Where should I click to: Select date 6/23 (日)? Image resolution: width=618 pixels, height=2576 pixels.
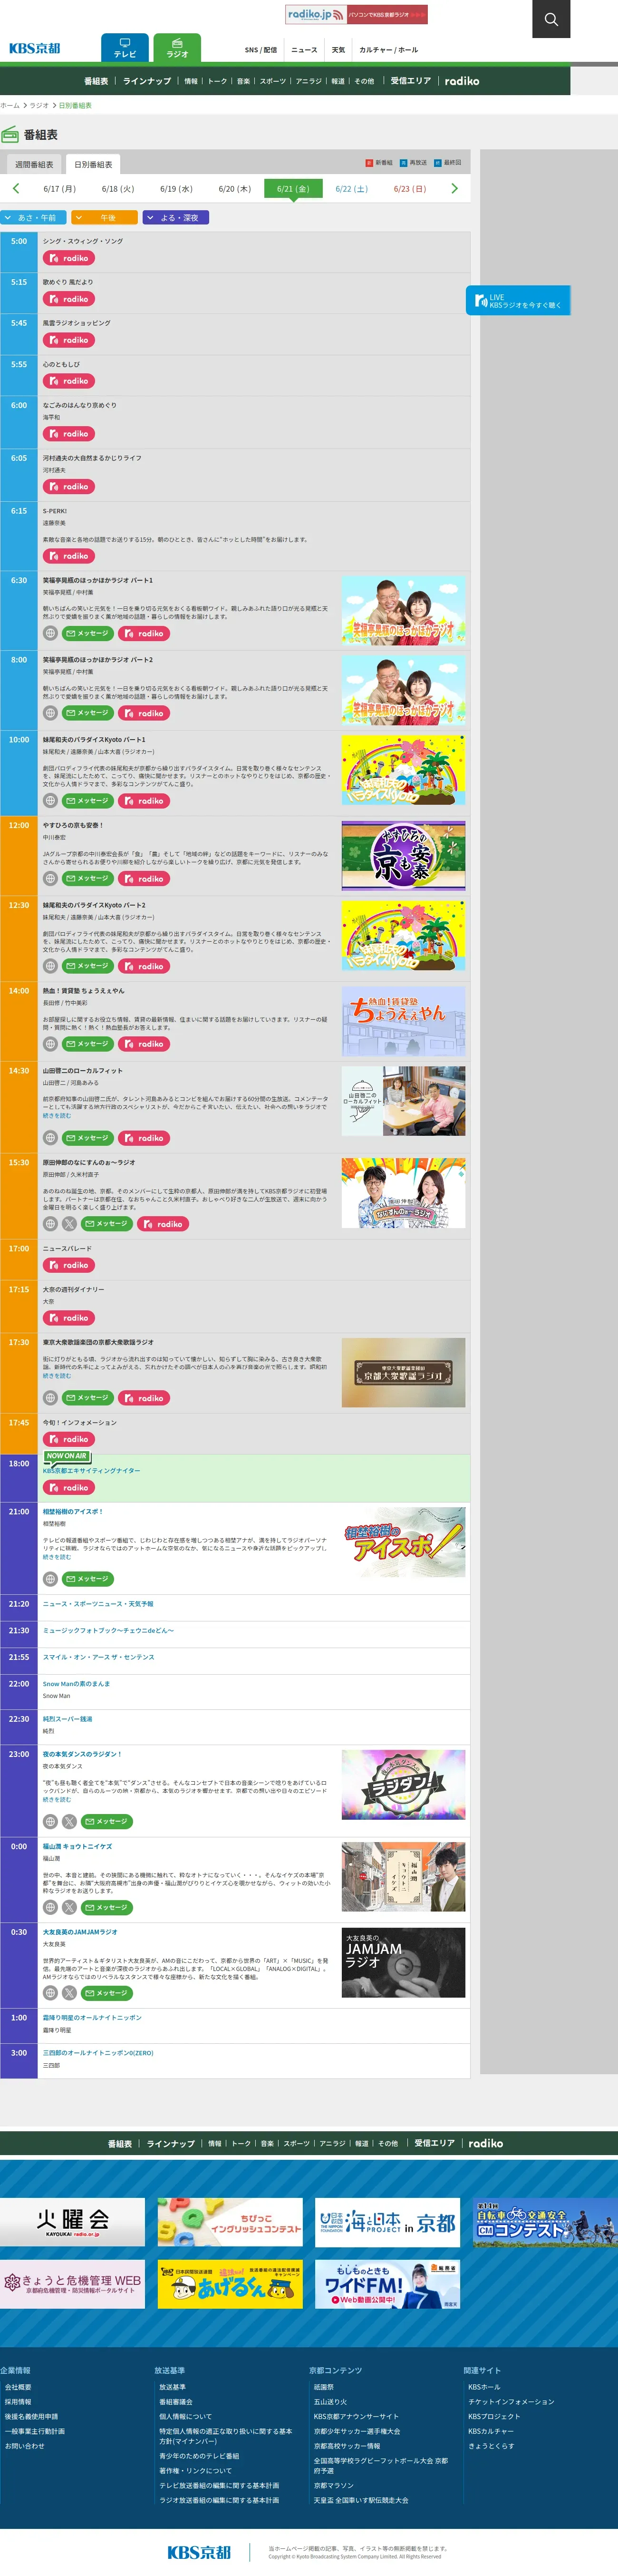[409, 188]
